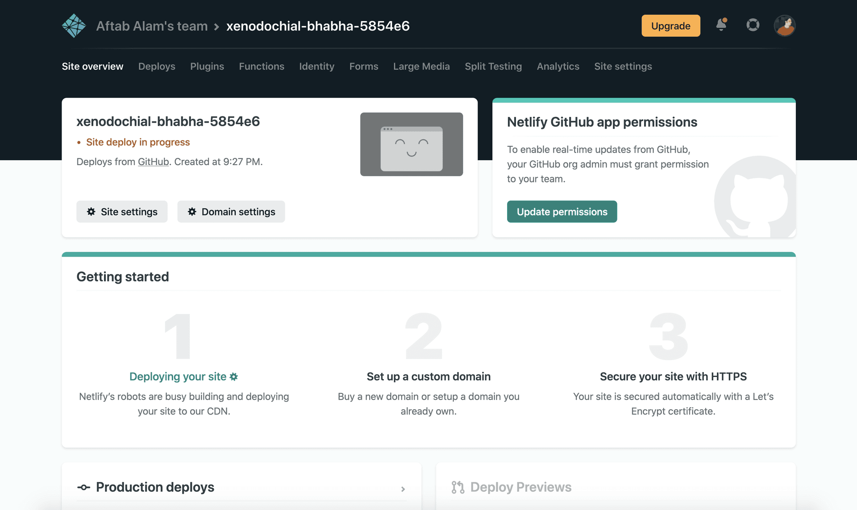Go to Aftab Alam's team breadcrumb
857x510 pixels.
pos(152,26)
